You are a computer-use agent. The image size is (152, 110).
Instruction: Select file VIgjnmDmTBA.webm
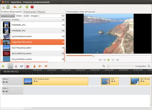(32, 42)
